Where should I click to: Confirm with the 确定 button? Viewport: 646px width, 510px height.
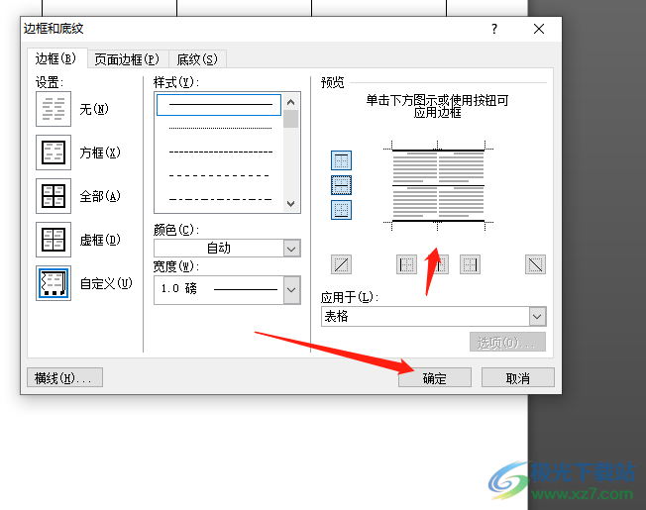(435, 378)
